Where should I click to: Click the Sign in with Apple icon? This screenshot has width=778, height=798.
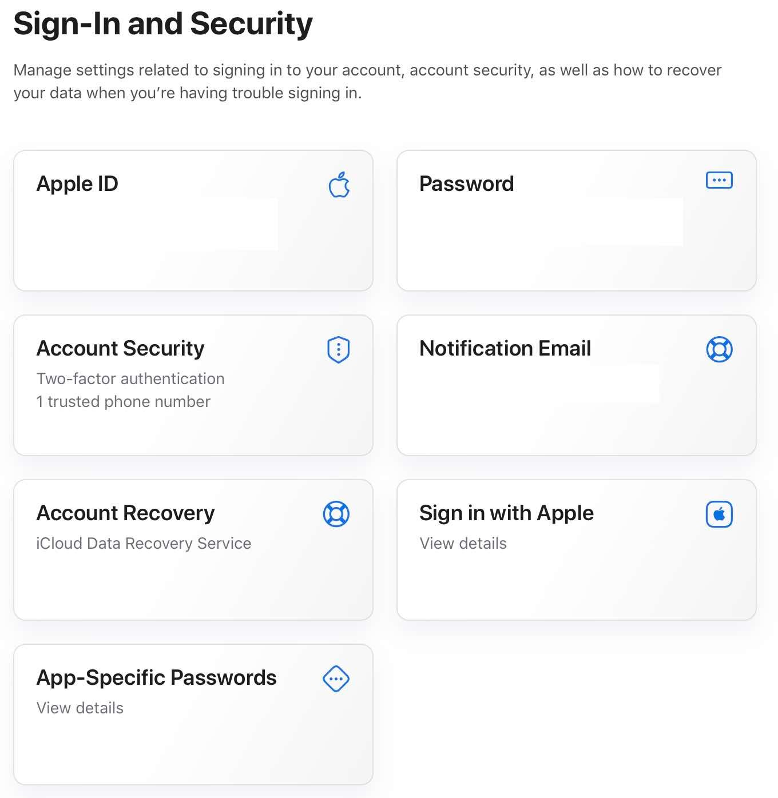[719, 514]
